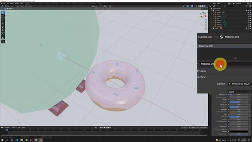Hide the Circle object in outliner

(x=248, y=15)
